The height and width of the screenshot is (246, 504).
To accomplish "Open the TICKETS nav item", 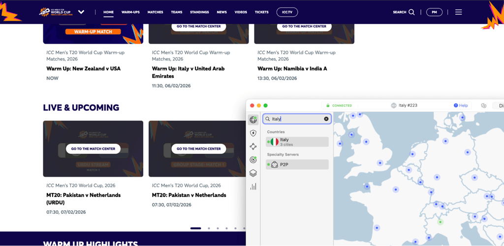I will pos(262,12).
